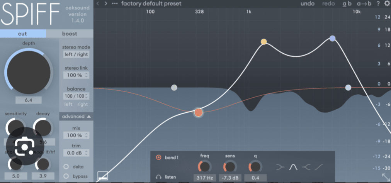Screen dimensions: 391x183
Task: Click the sensitivity knob
Action: [x=15, y=127]
